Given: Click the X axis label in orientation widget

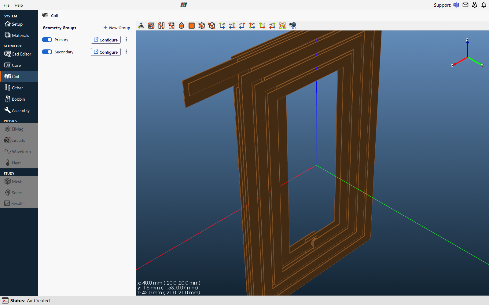Looking at the screenshot, I should (452, 66).
